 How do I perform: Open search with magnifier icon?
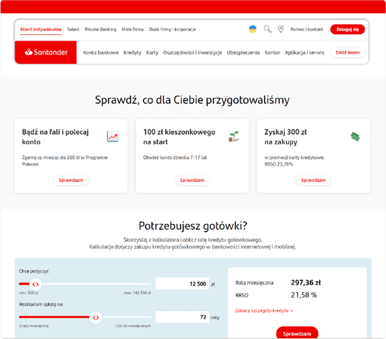267,29
